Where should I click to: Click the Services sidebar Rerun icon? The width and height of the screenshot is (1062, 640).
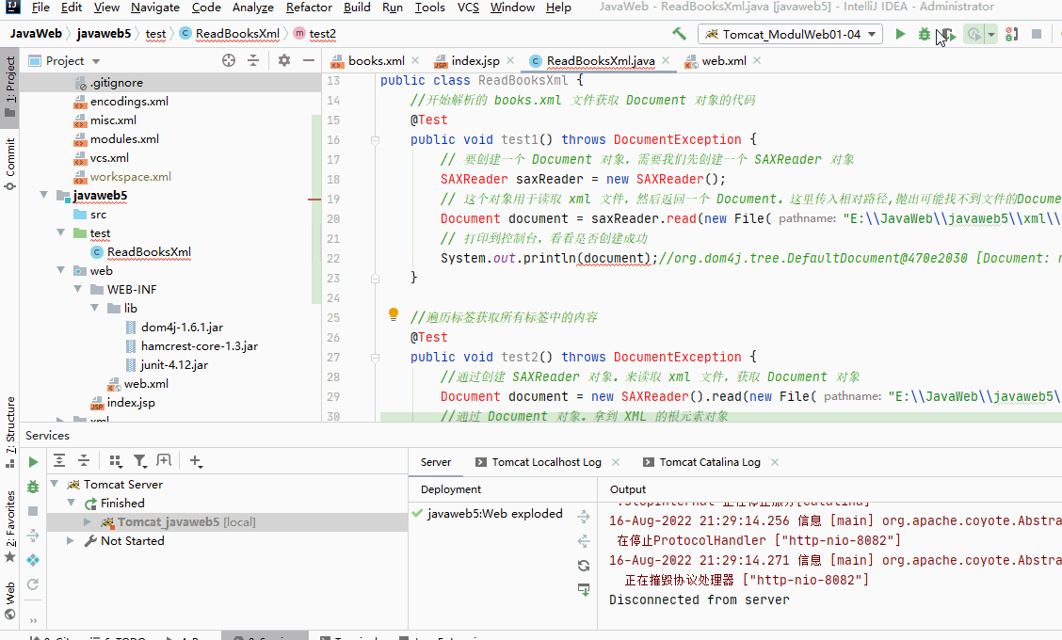[33, 584]
